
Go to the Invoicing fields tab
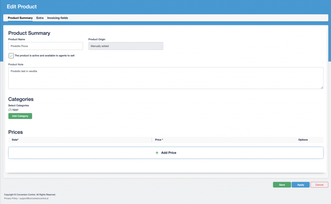click(x=58, y=18)
